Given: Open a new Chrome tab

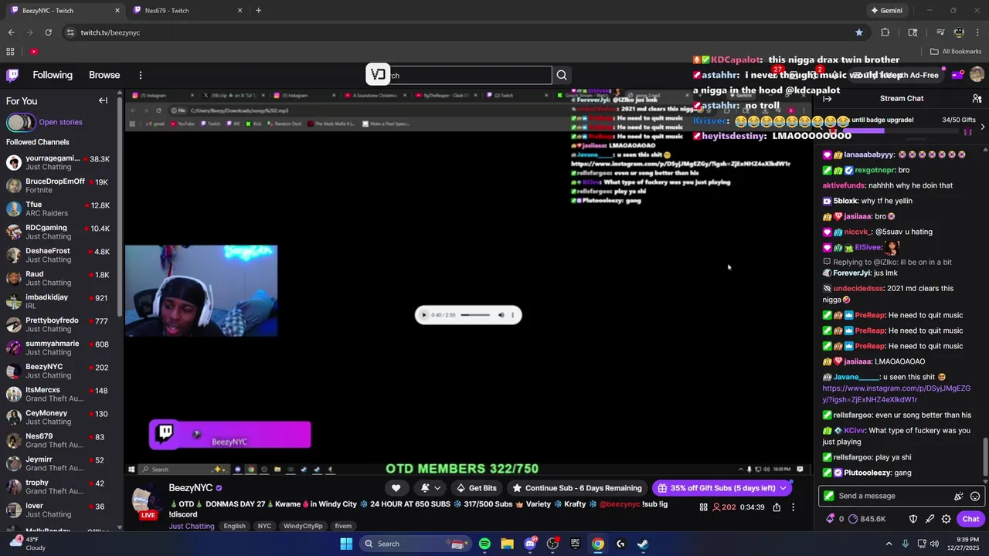Looking at the screenshot, I should tap(258, 10).
